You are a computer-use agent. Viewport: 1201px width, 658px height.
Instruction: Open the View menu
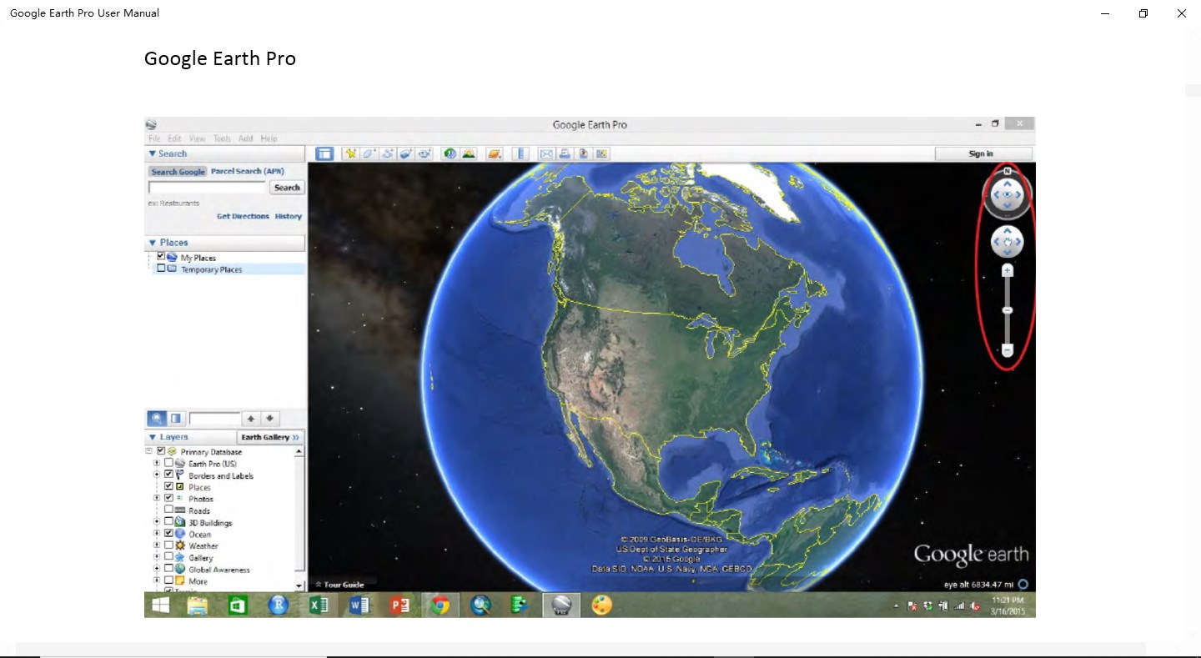197,138
